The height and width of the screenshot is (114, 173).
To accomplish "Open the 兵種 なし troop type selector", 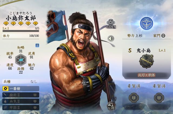I will pos(21,82).
